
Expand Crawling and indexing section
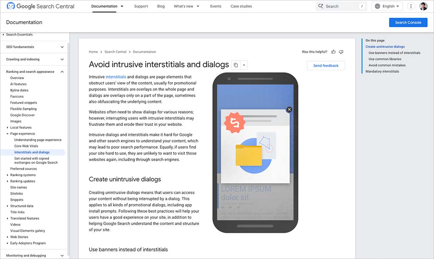[x=62, y=59]
